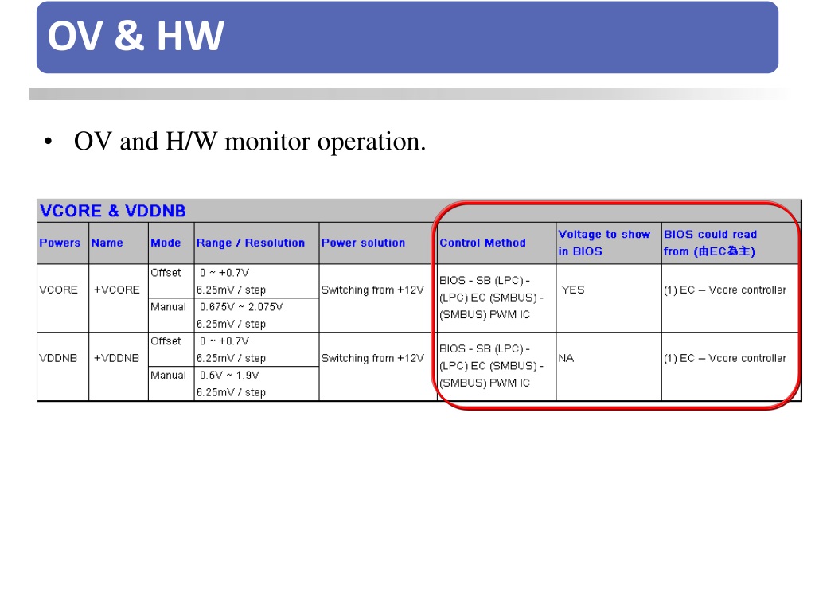Click the 'Manual' mode cell in VDDNB row
Viewport: 815px width, 611px height.
pos(168,376)
